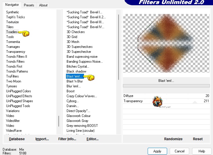Select the 3D Superchecker filter
This screenshot has width=213, height=155.
click(79, 52)
